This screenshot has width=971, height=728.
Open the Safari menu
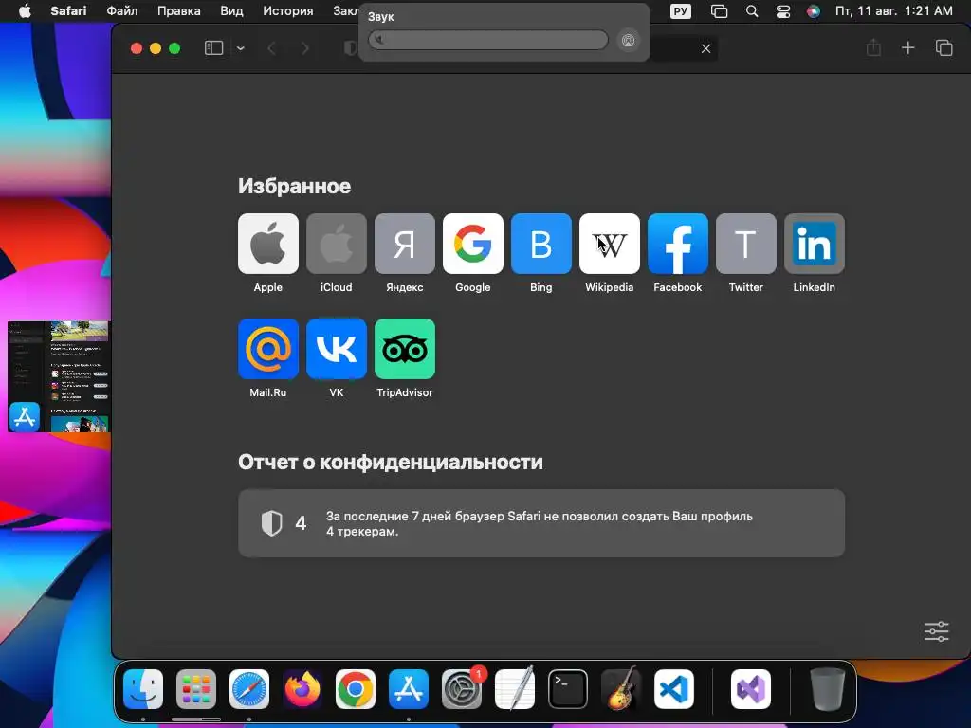coord(68,11)
